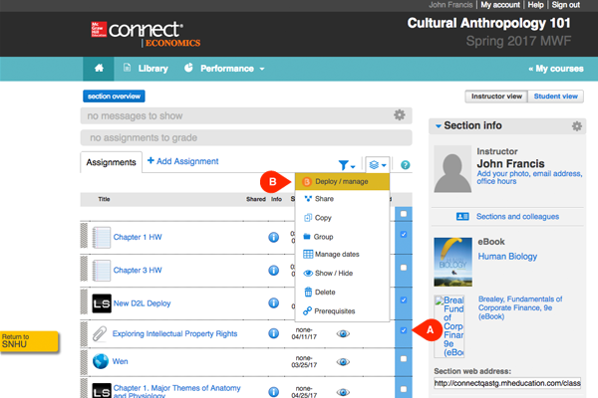598x398 pixels.
Task: Tick the Wen assignment checkbox
Action: [402, 364]
